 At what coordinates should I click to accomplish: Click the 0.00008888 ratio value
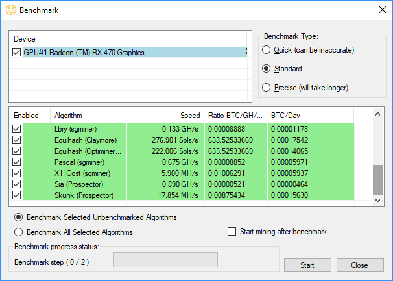tap(226, 129)
